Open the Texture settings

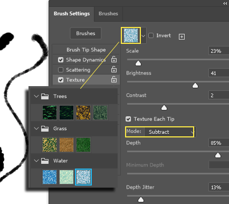75,80
